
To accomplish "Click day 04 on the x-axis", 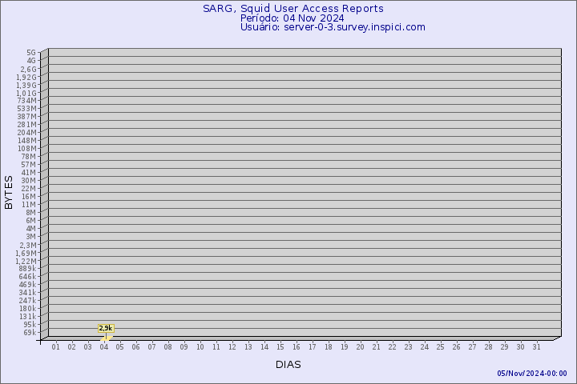I will click(104, 347).
